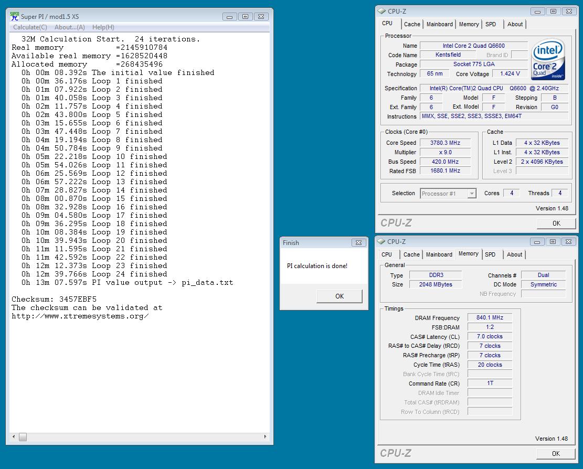Viewport: 583px width, 469px height.
Task: Maximize the Super PI window
Action: click(x=246, y=17)
